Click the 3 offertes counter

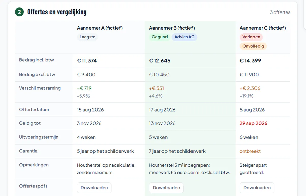tap(280, 12)
